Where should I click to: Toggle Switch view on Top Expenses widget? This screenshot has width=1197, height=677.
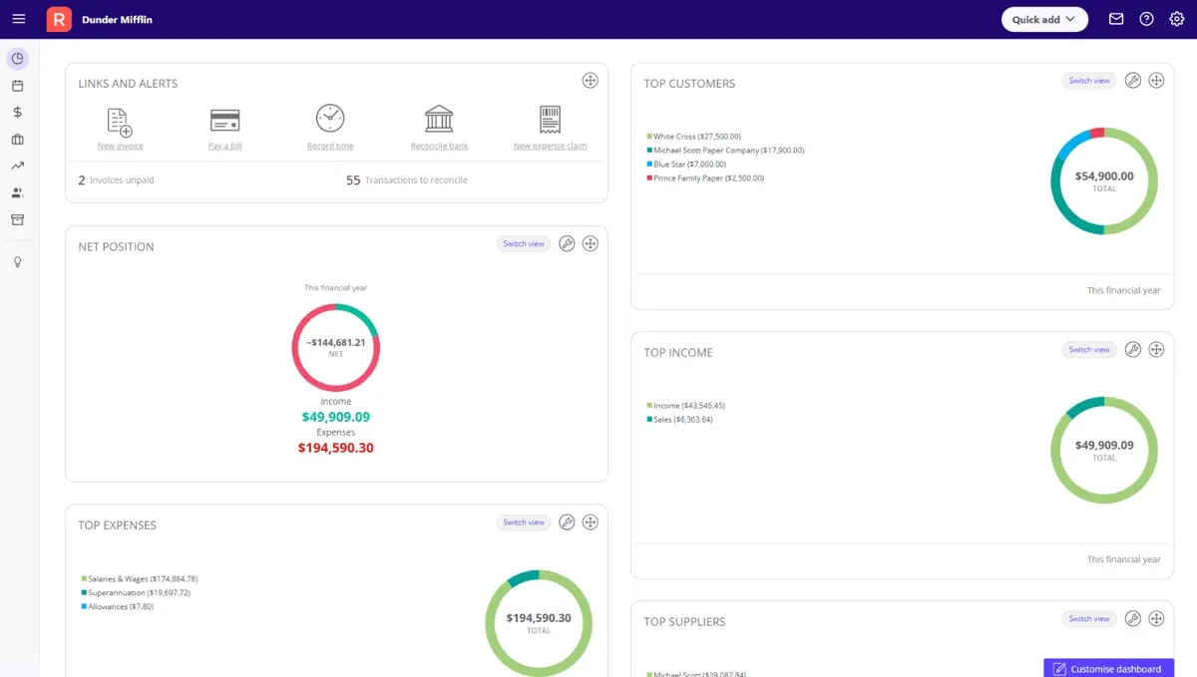524,522
